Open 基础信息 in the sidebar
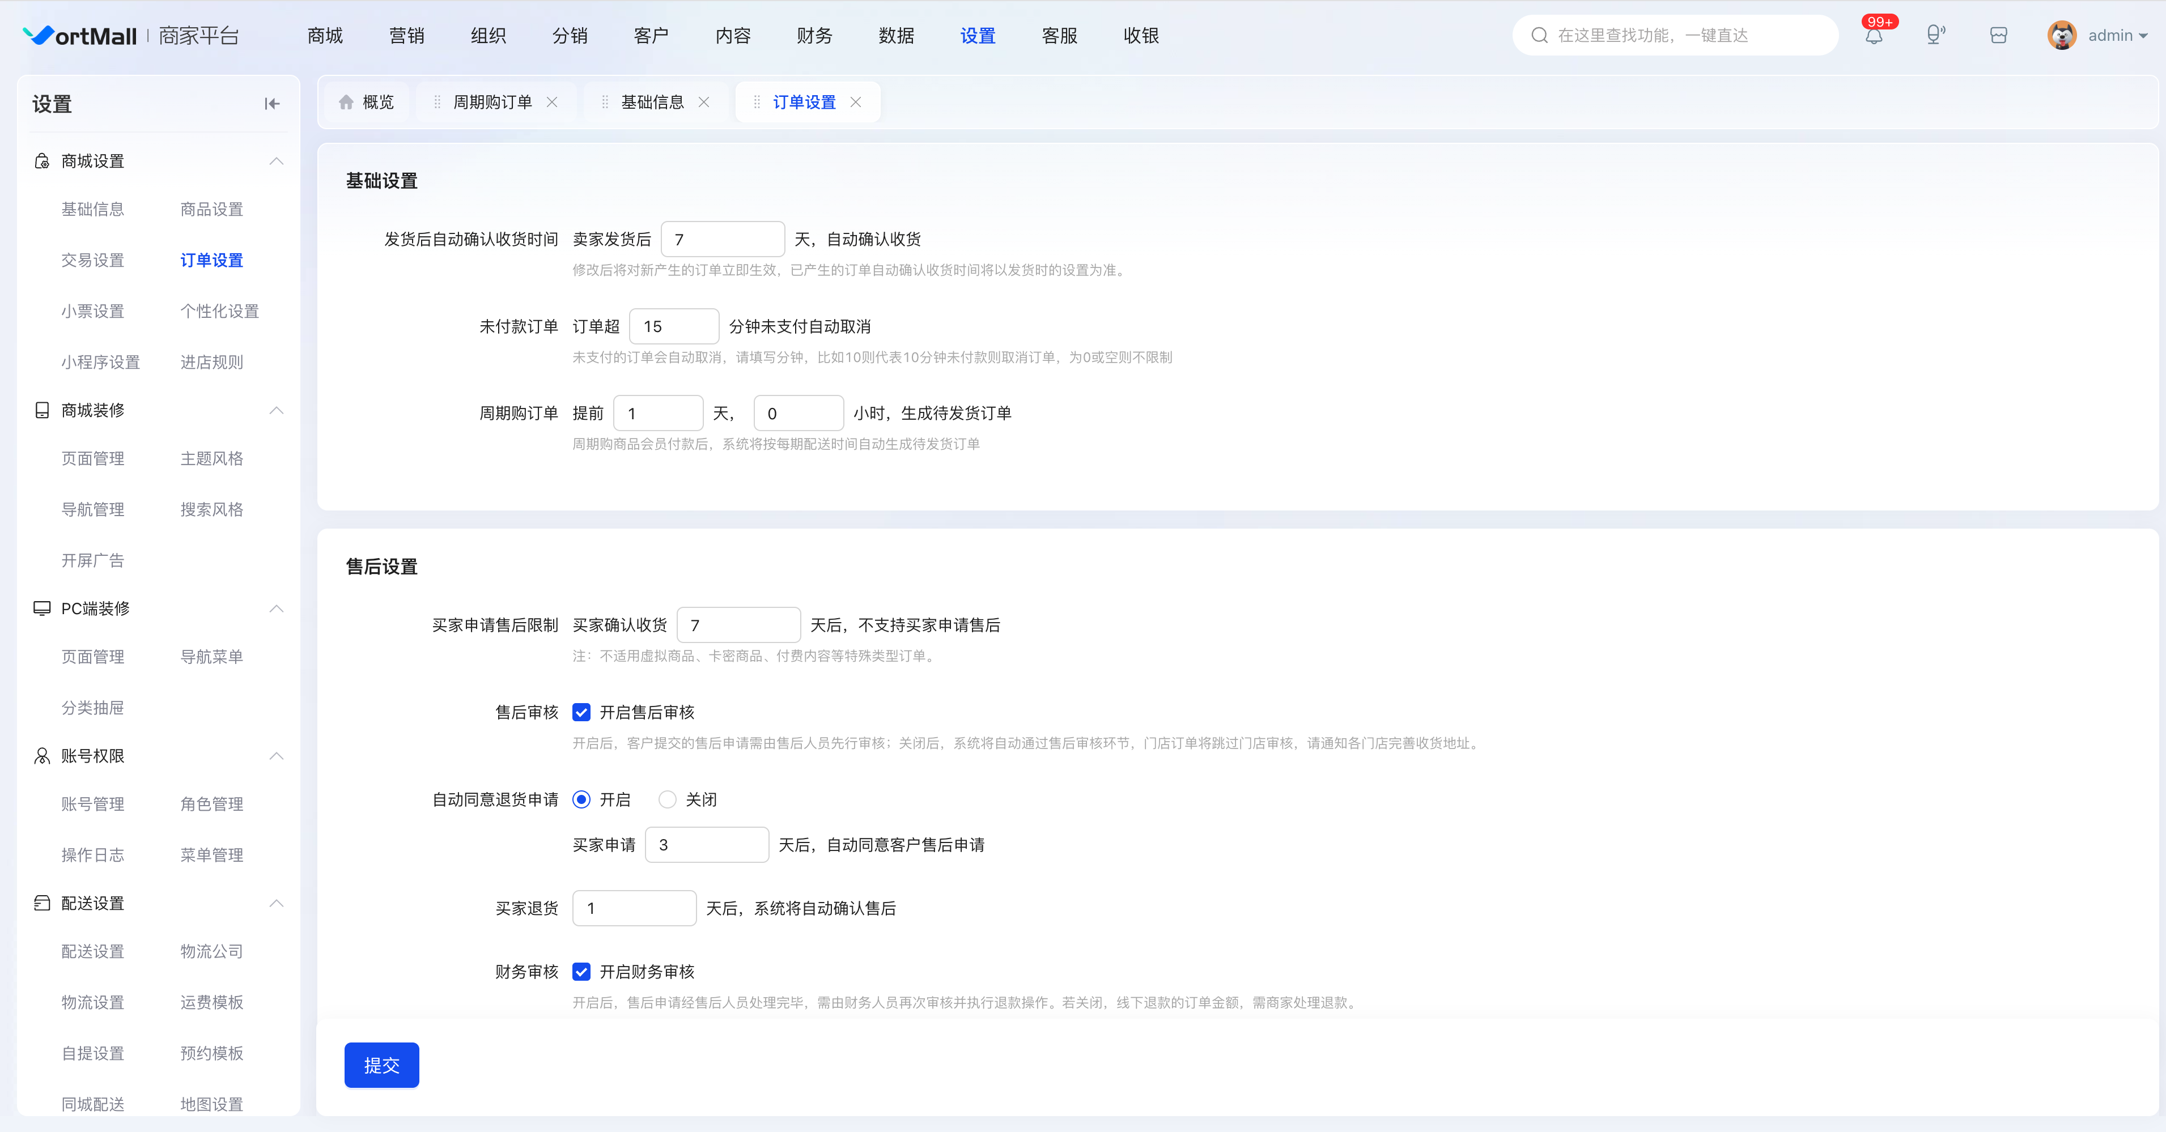The image size is (2166, 1132). [92, 209]
